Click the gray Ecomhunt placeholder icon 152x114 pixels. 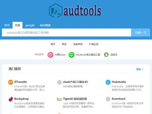[108, 99]
